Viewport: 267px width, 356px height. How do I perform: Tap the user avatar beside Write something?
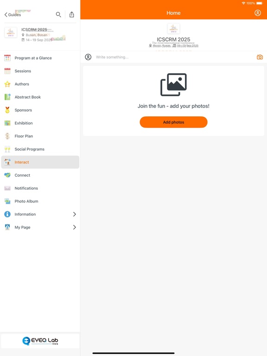(x=88, y=57)
